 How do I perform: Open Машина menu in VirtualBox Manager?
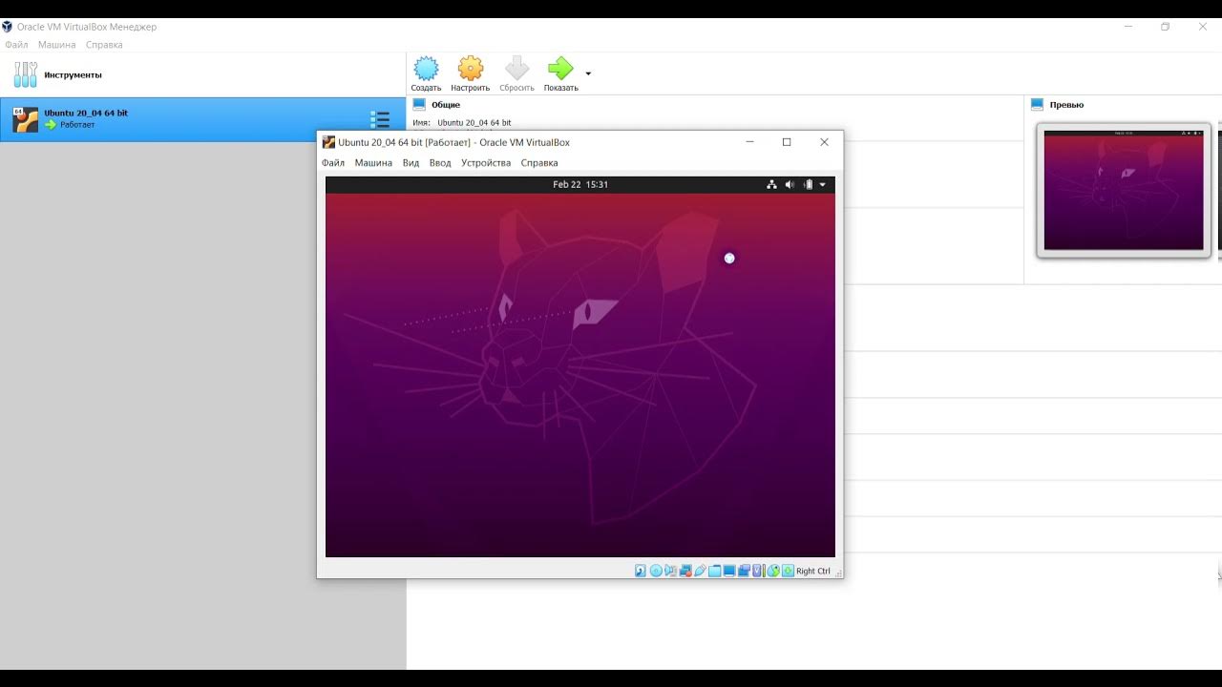point(57,45)
